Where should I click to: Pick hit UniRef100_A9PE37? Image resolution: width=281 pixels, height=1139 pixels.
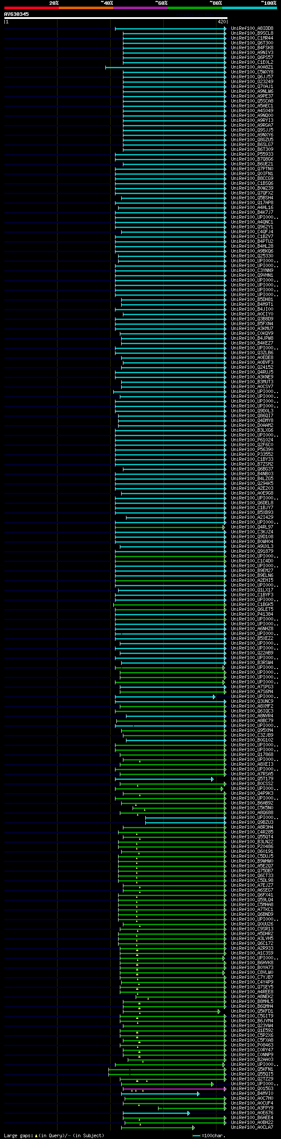[x=252, y=96]
